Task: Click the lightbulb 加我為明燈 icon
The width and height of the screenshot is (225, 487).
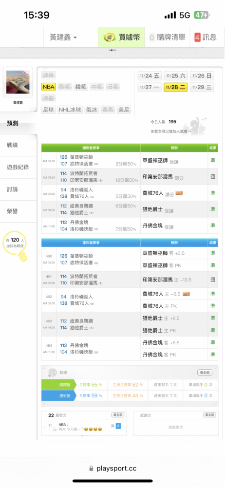Action: coord(19,246)
